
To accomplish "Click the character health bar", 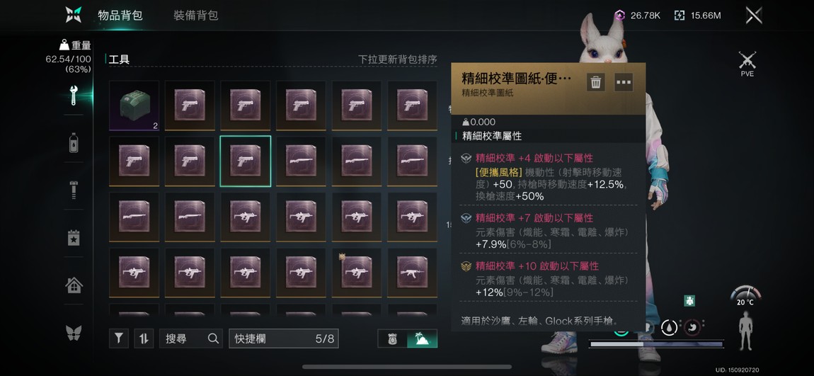I will [656, 344].
